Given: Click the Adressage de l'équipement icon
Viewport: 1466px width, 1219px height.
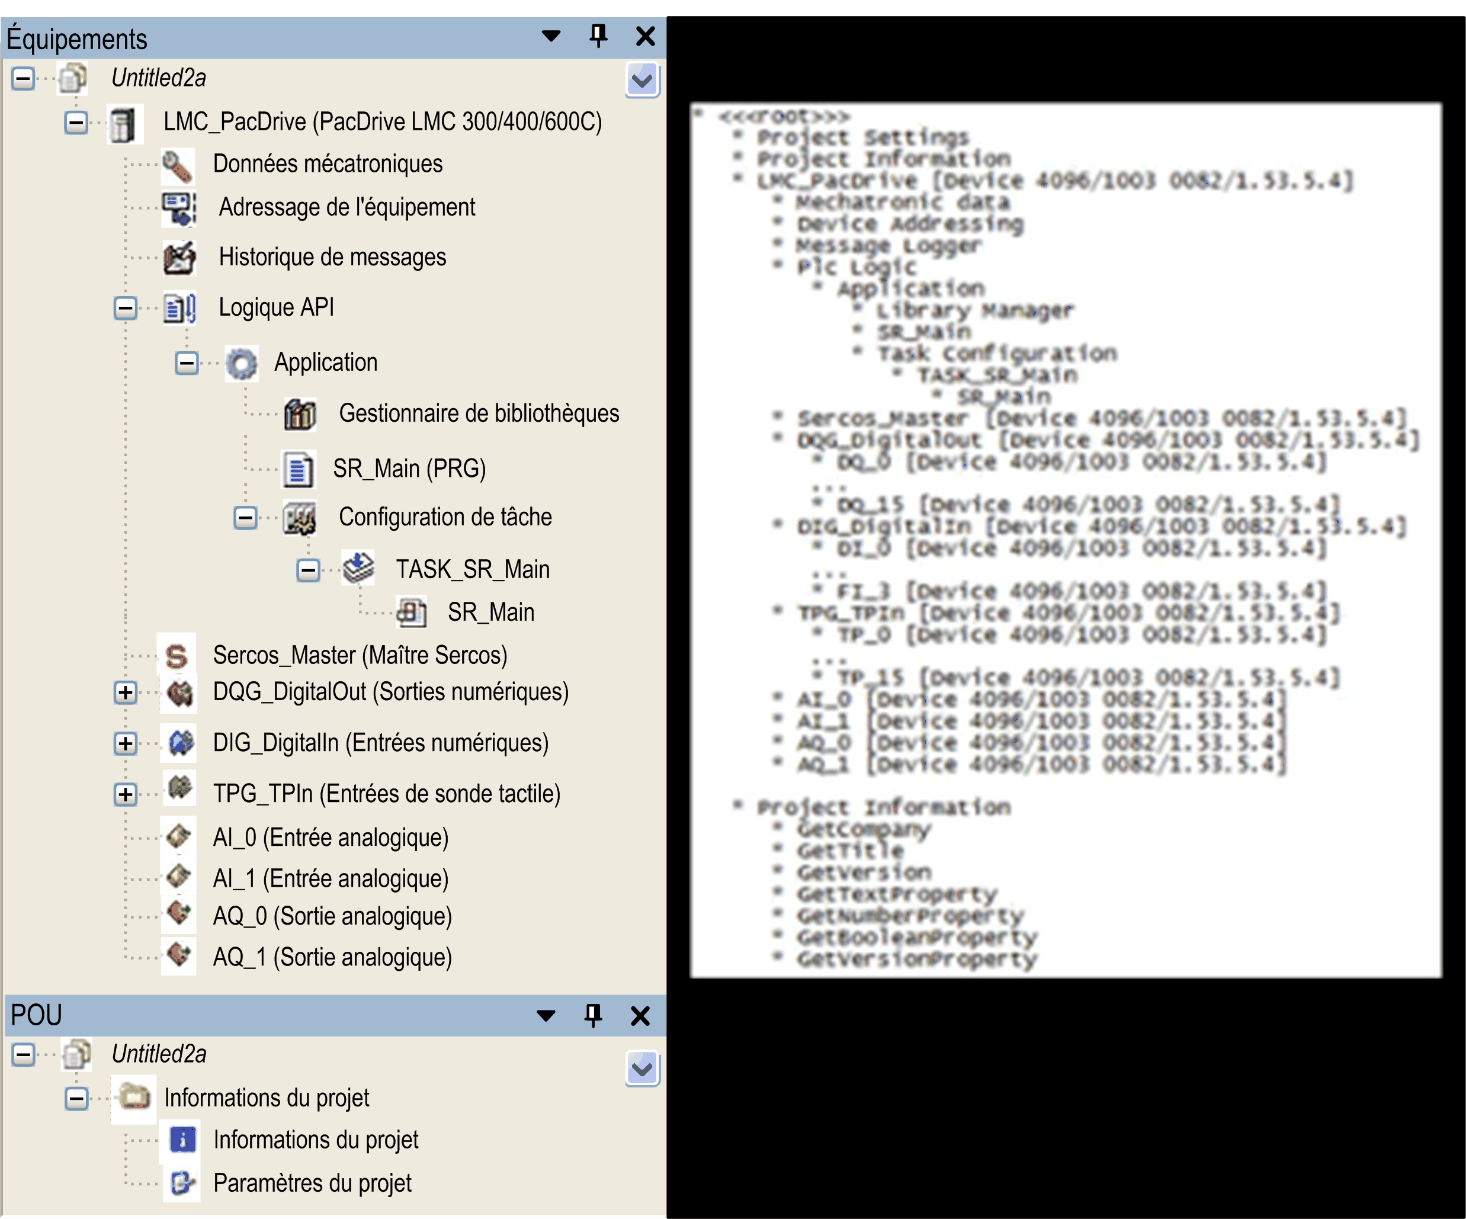Looking at the screenshot, I should point(179,208).
